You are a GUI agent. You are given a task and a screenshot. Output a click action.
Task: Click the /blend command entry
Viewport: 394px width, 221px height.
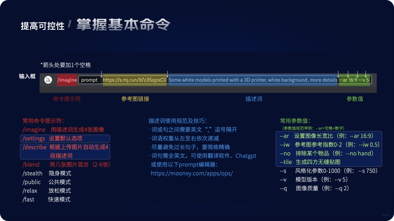point(31,164)
